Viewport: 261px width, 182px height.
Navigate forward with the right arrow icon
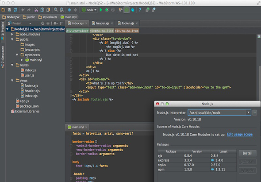75,10
